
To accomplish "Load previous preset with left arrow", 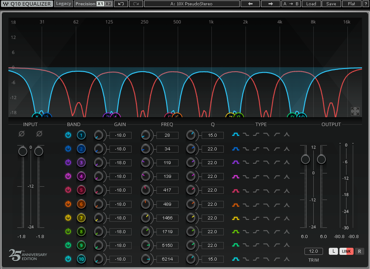I will (250, 4).
